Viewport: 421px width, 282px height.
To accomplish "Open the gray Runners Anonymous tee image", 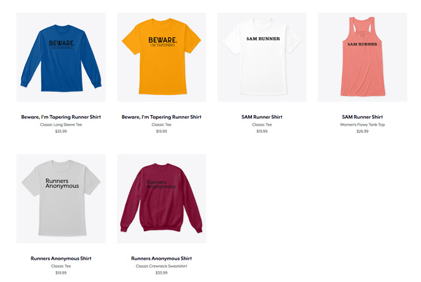I will click(61, 199).
